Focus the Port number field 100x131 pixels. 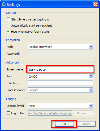click(59, 76)
